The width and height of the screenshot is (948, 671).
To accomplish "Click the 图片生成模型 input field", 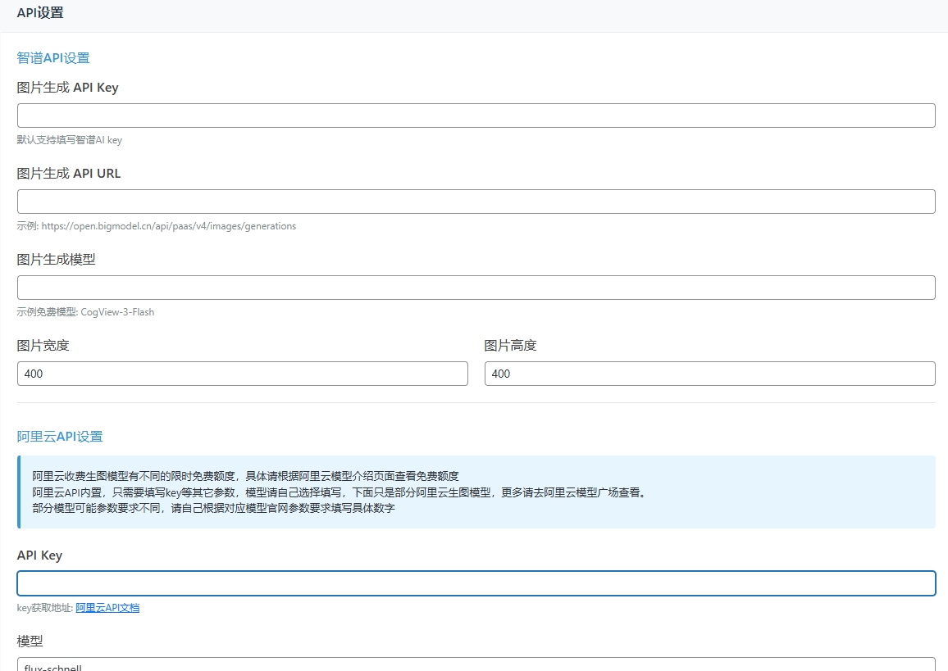I will pos(476,288).
